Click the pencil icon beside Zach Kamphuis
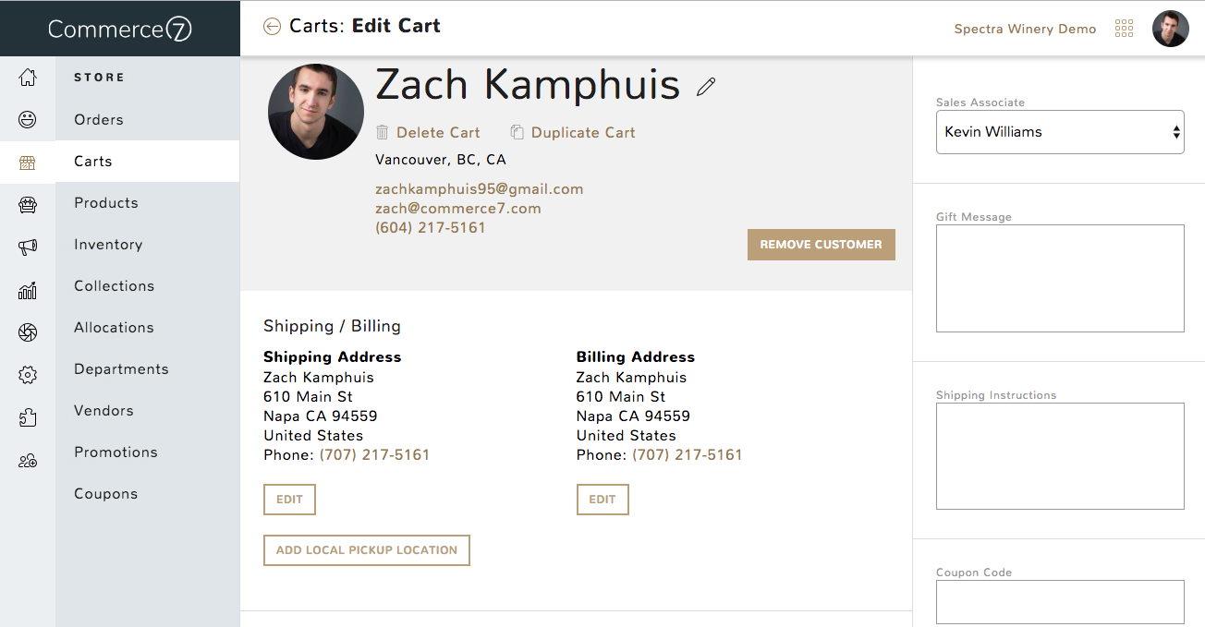This screenshot has width=1205, height=627. (707, 87)
